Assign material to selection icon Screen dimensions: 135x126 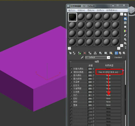pos(79,53)
